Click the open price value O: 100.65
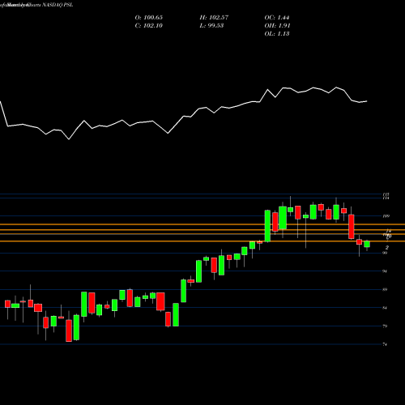The image size is (405, 405). (149, 18)
